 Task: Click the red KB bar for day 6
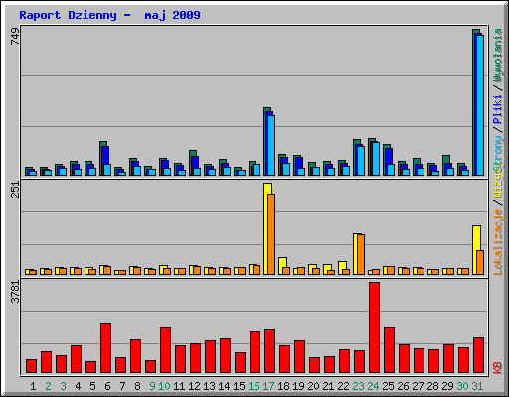coord(105,347)
